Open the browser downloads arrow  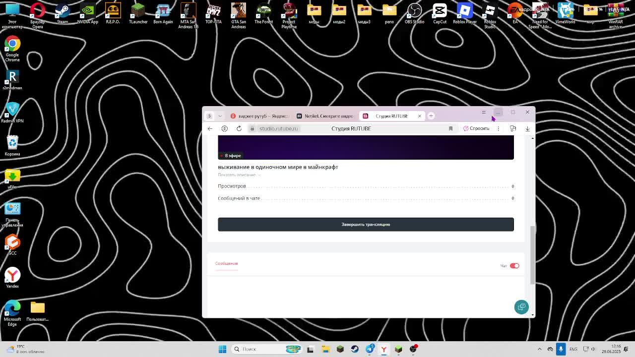[527, 128]
